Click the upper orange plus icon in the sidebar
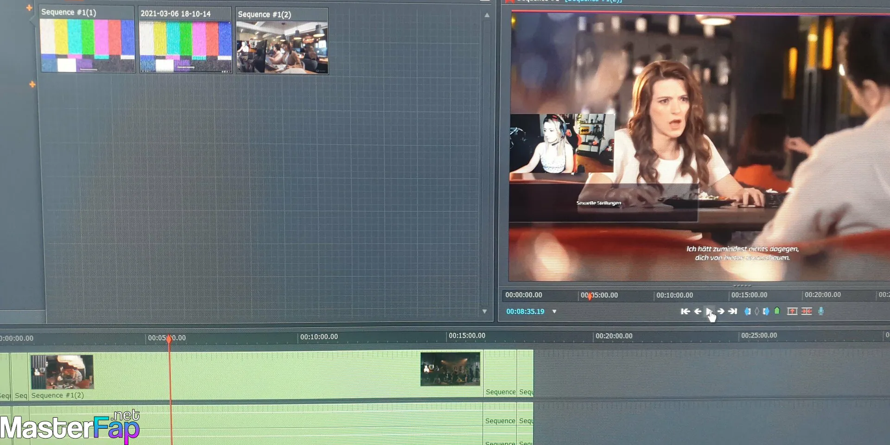 click(29, 7)
